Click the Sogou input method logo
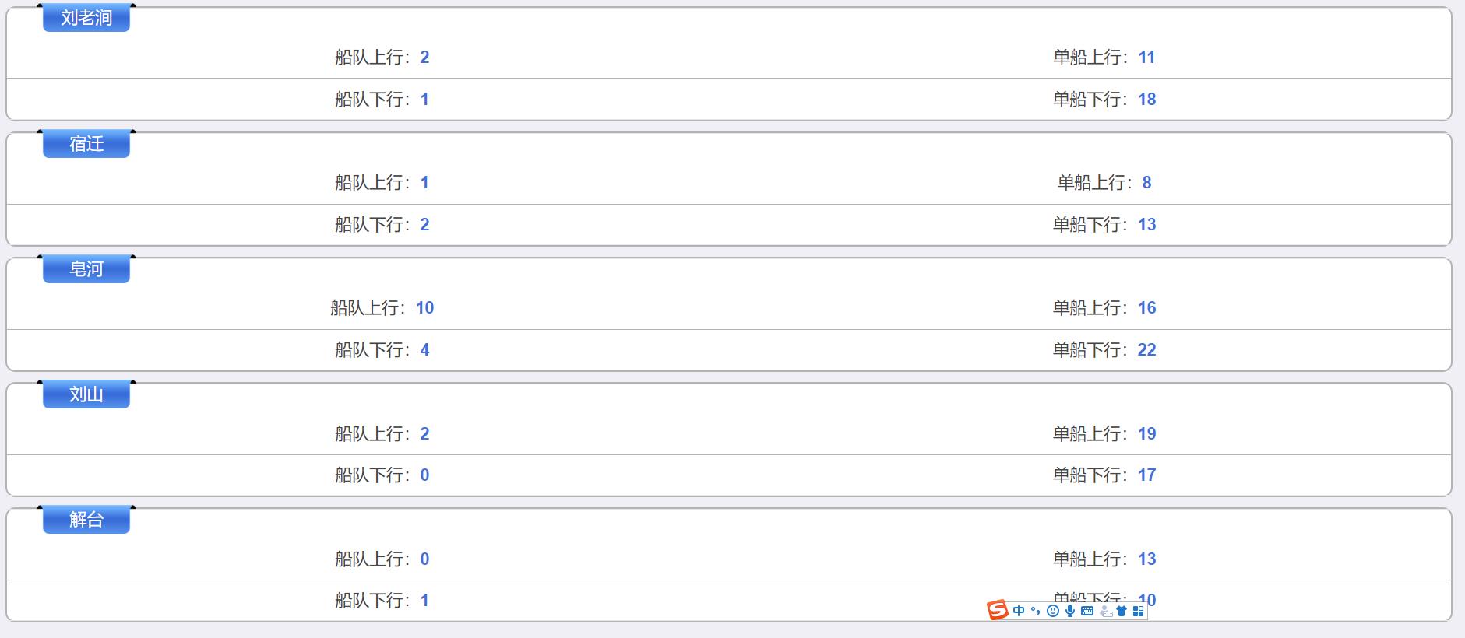This screenshot has width=1465, height=638. 998,611
